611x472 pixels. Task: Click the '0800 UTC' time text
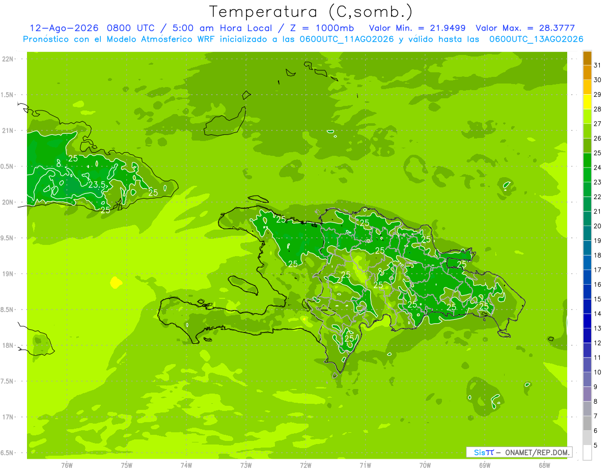133,28
